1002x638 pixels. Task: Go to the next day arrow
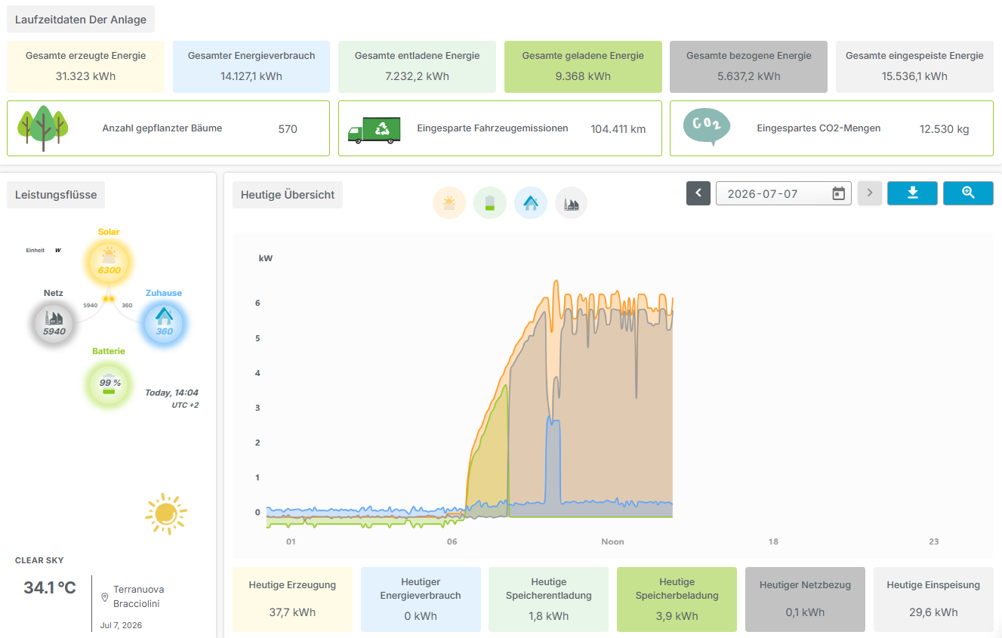coord(870,193)
